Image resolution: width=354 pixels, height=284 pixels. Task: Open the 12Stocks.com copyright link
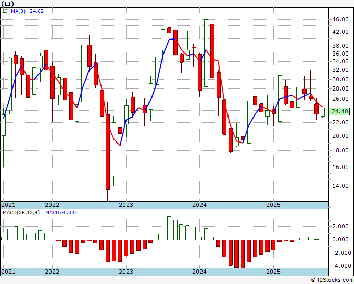click(332, 280)
